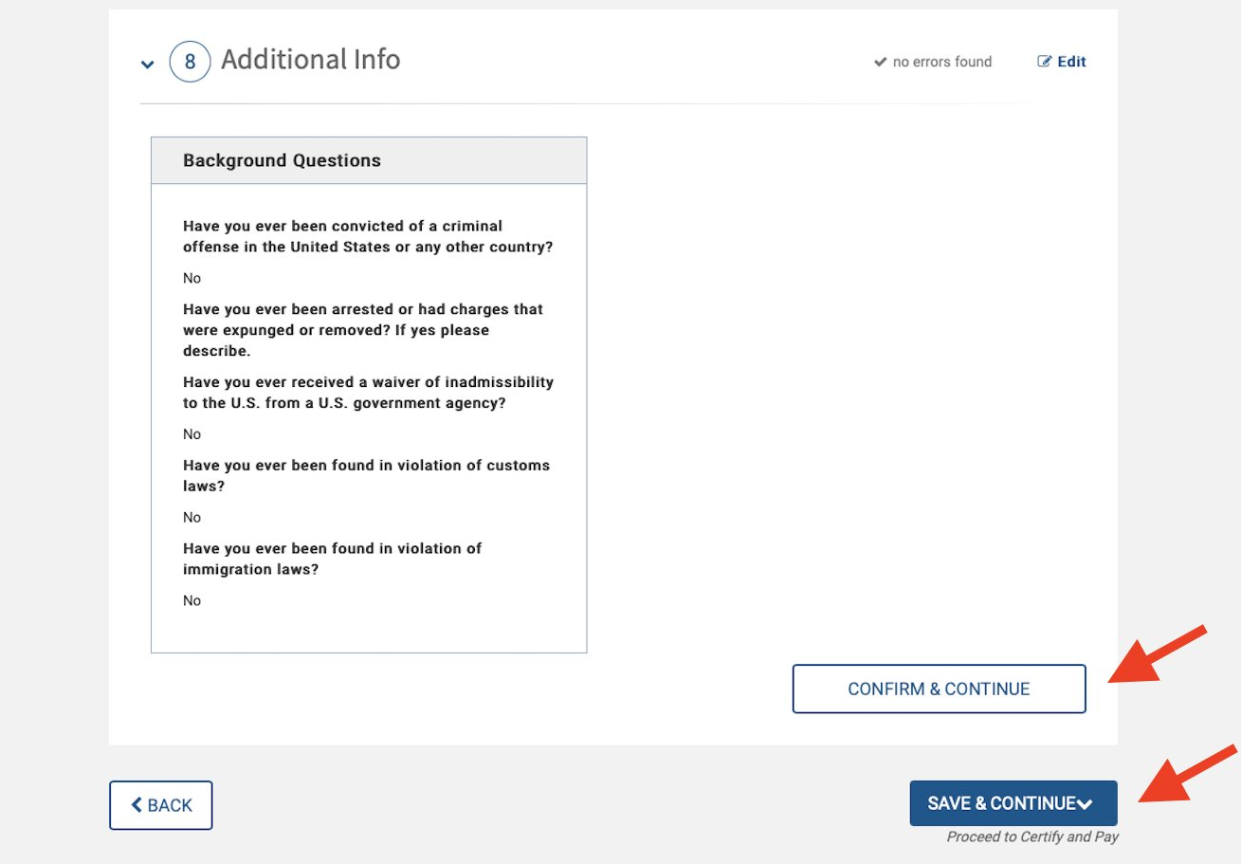Select the waiver of inadmissibility question
Screen dimensions: 1241x864
click(x=368, y=393)
